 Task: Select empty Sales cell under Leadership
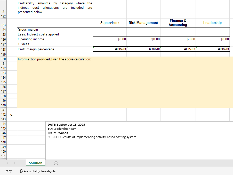pyautogui.click(x=213, y=44)
